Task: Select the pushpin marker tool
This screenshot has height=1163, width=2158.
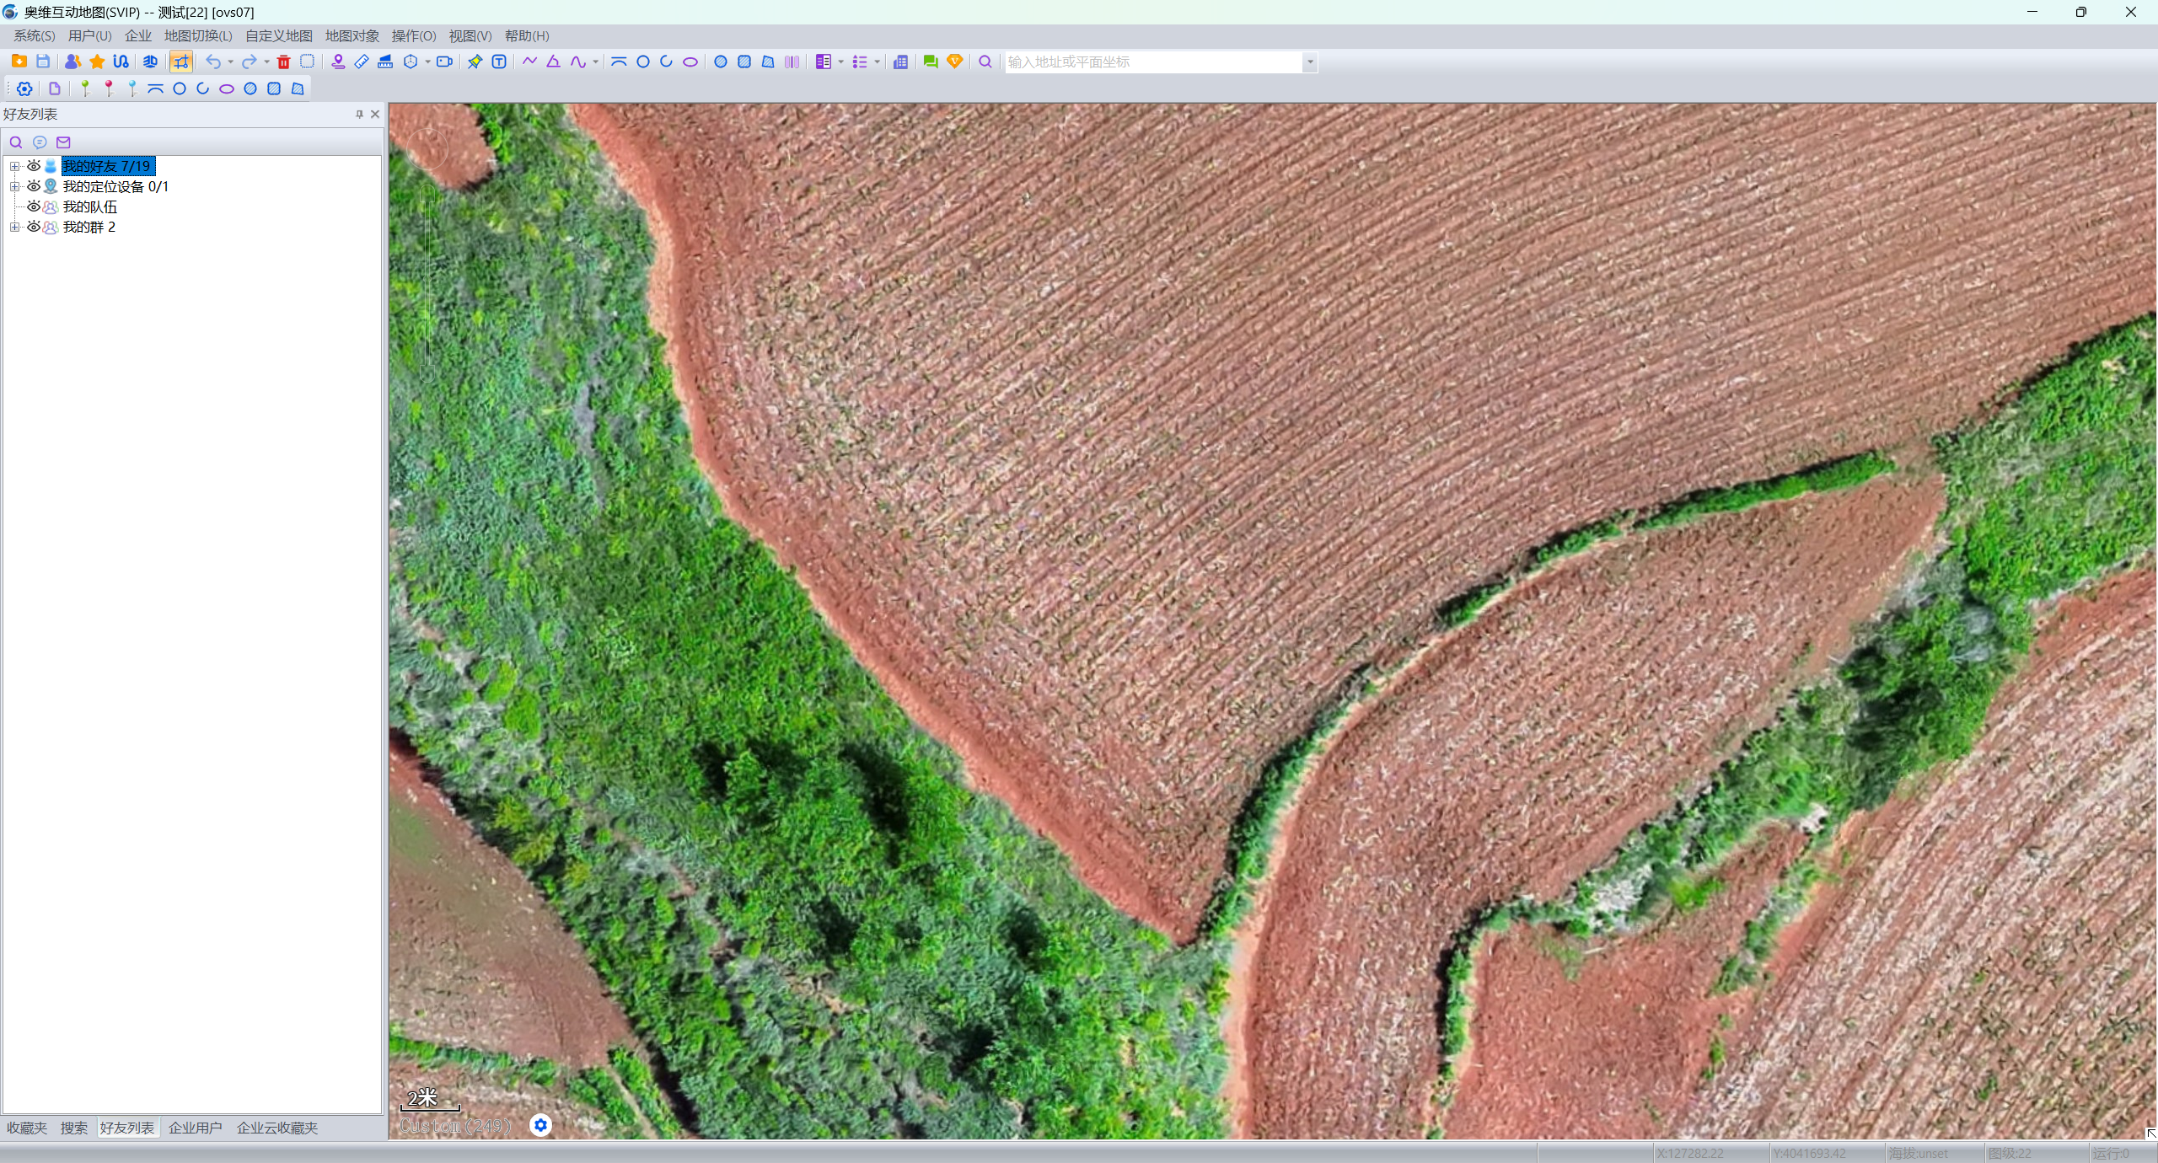Action: [475, 62]
